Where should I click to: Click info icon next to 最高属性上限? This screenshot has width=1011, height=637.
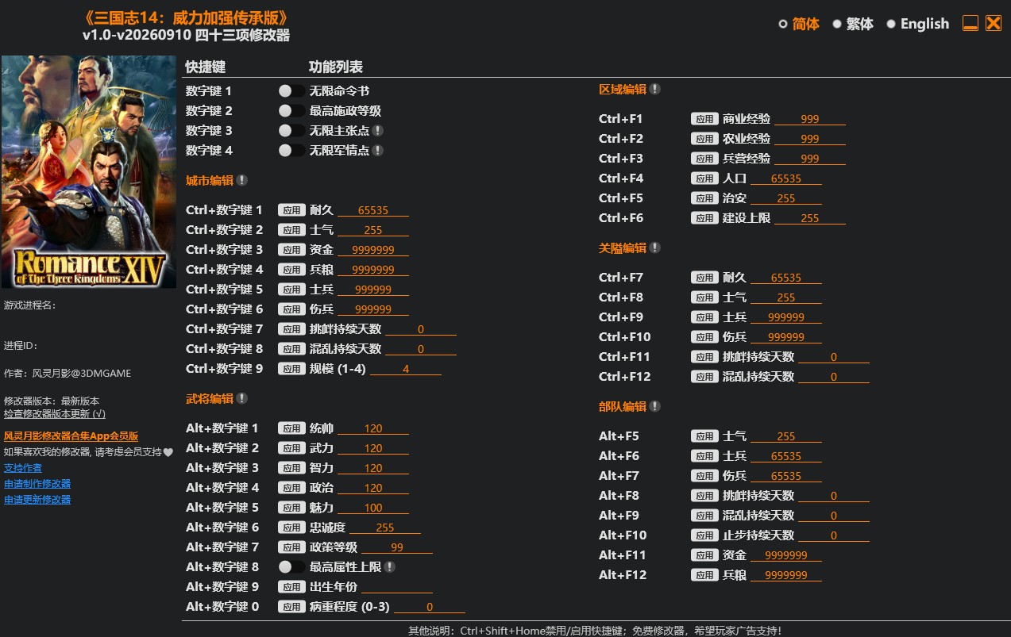[x=390, y=566]
